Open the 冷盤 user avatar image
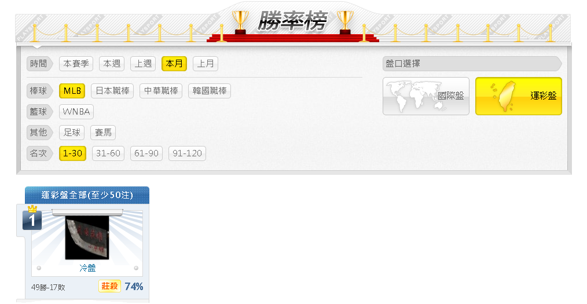The width and height of the screenshot is (587, 304). point(87,238)
